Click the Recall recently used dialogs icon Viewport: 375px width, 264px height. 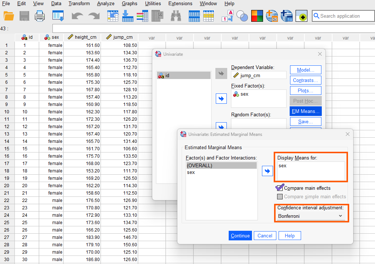[58, 16]
